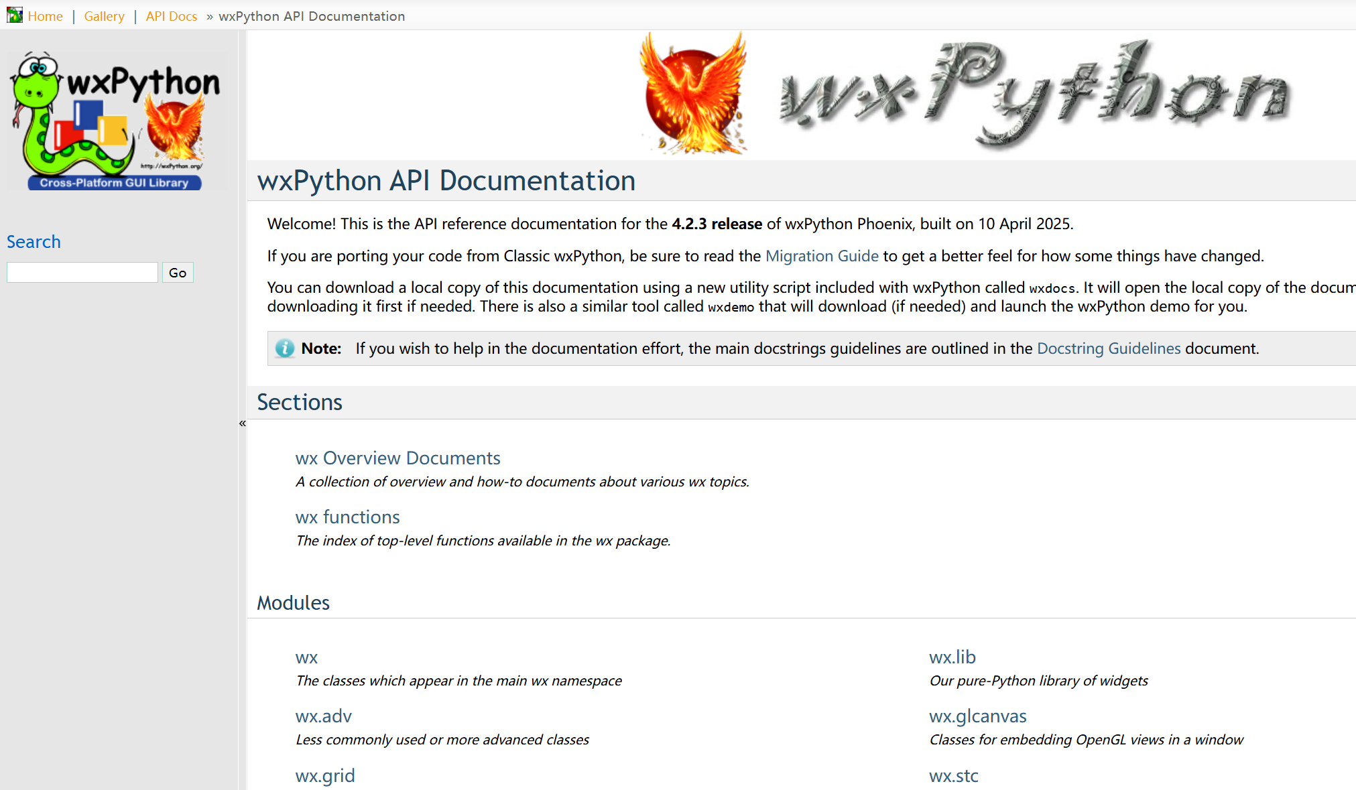Click the 'wxdocs' monospace script name
This screenshot has height=790, width=1356.
tap(1052, 288)
